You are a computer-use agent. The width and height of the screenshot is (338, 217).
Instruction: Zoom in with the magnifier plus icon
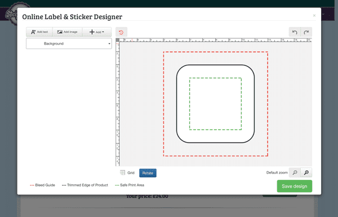pos(306,172)
